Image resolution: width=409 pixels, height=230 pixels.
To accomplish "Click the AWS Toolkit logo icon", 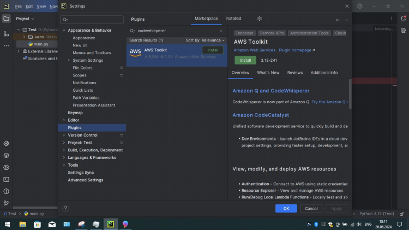I will [x=135, y=52].
